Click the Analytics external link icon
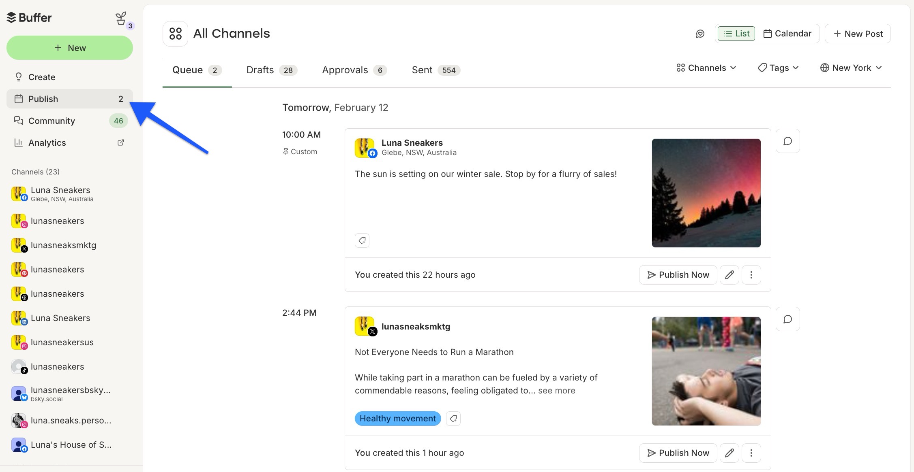The height and width of the screenshot is (472, 914). [x=120, y=142]
